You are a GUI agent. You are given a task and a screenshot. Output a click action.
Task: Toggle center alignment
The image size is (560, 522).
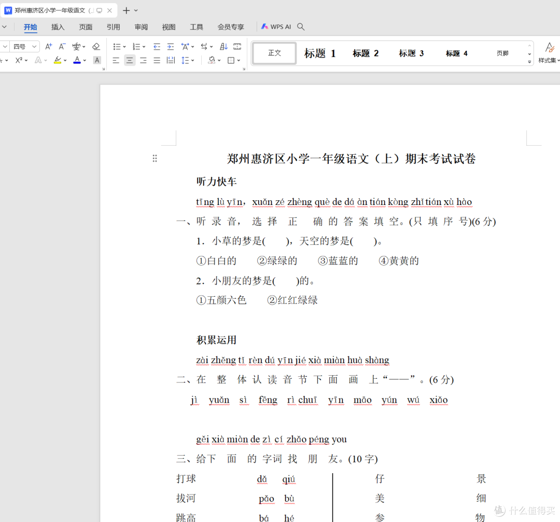[130, 60]
